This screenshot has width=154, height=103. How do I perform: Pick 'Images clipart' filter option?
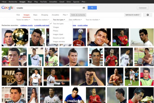[58, 34]
